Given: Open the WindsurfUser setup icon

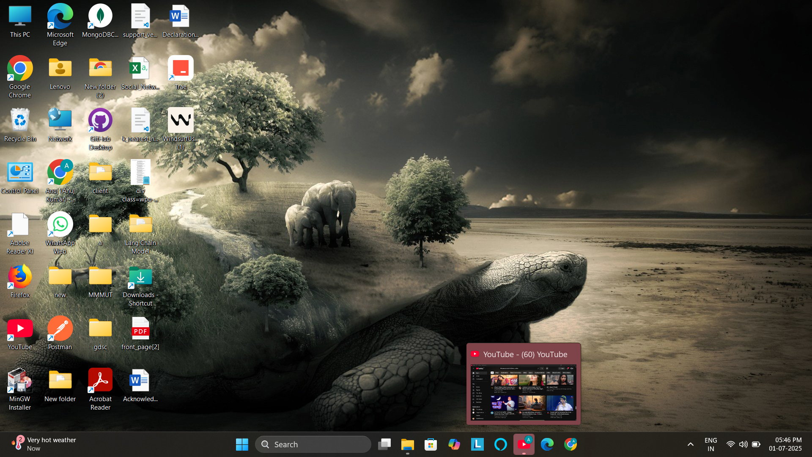Looking at the screenshot, I should (181, 121).
